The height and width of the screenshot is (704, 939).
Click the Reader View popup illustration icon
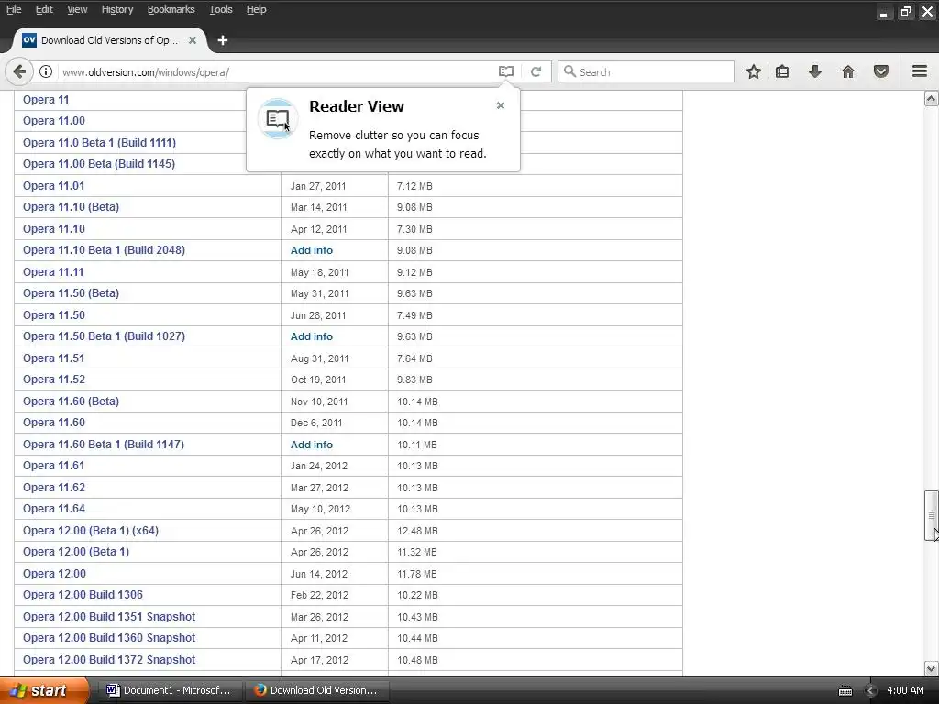coord(277,118)
